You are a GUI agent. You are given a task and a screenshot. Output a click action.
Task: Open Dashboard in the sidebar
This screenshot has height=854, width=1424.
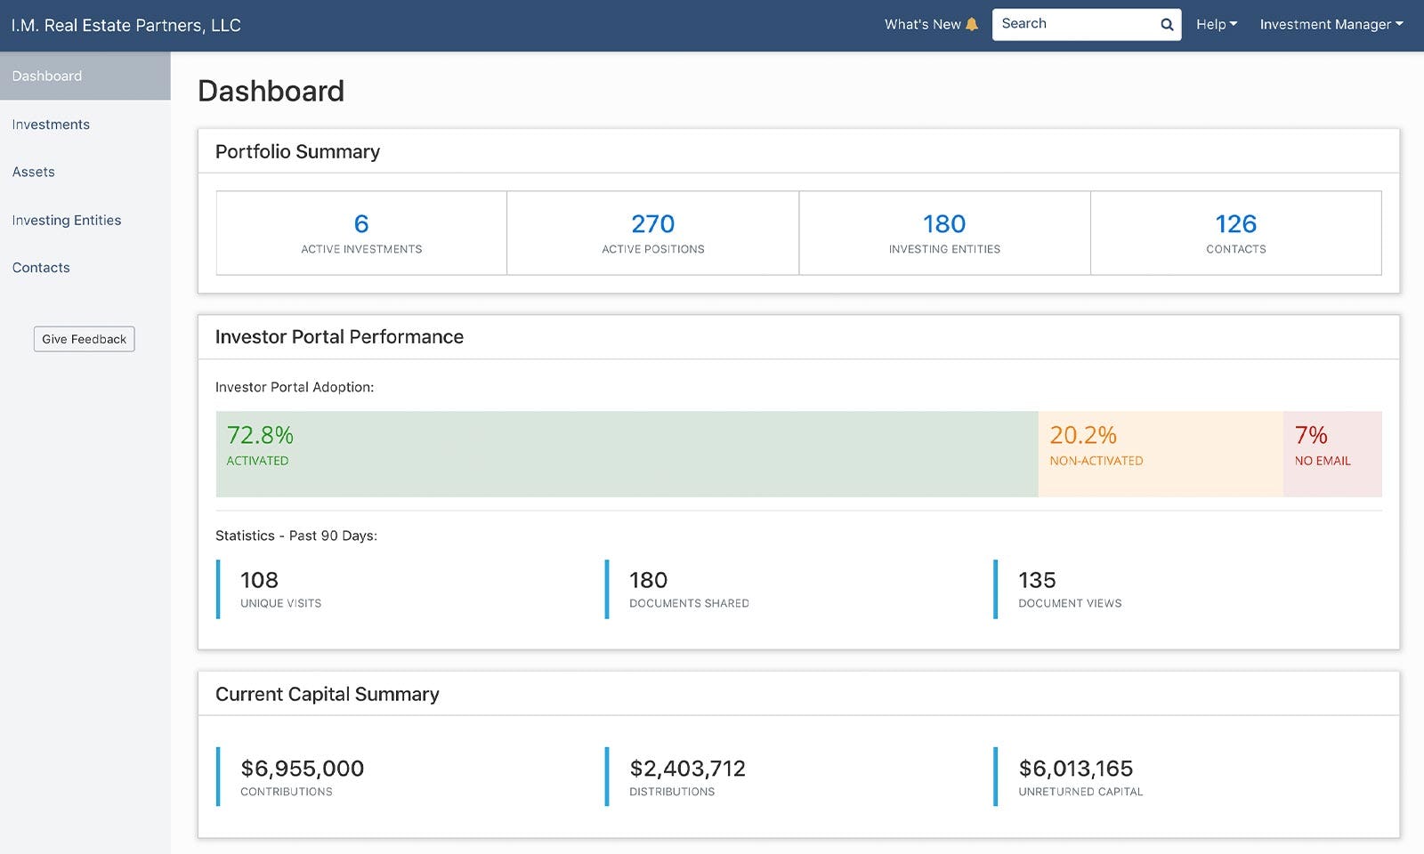click(85, 76)
